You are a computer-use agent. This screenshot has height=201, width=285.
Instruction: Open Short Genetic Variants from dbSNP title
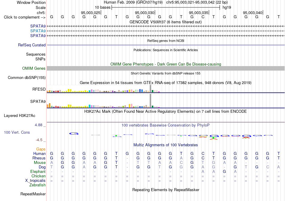pyautogui.click(x=166, y=73)
